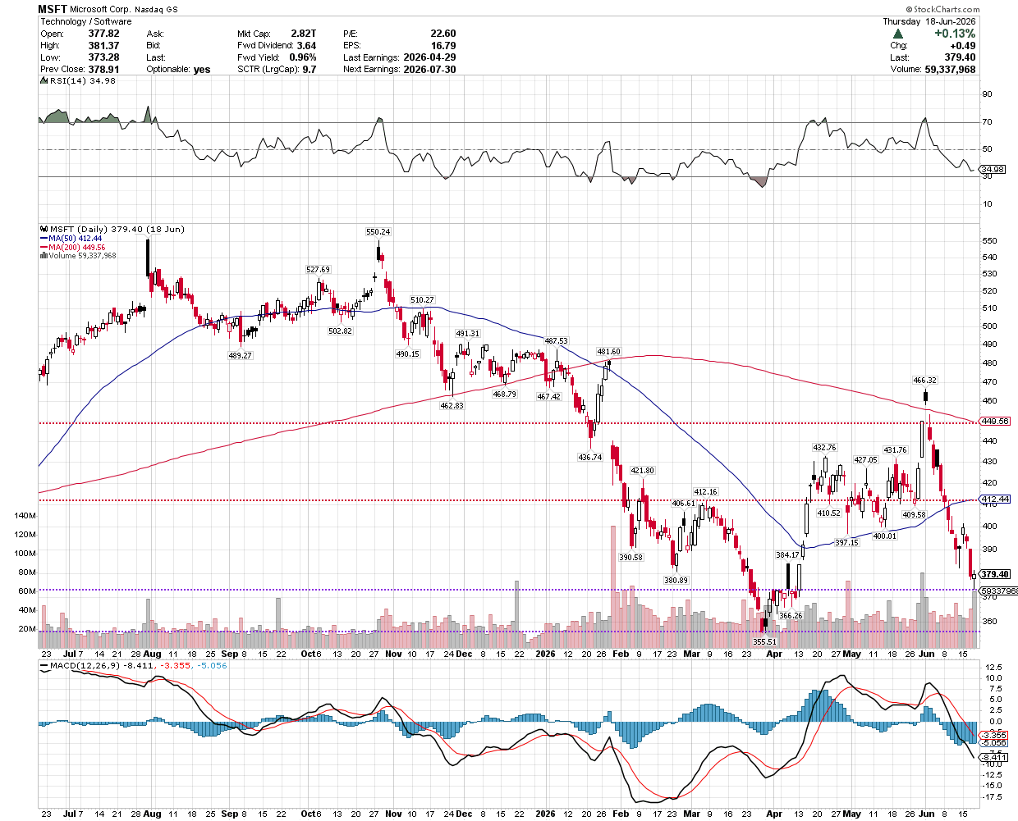Click the MA(50) 412.44 legend entry

(x=74, y=239)
